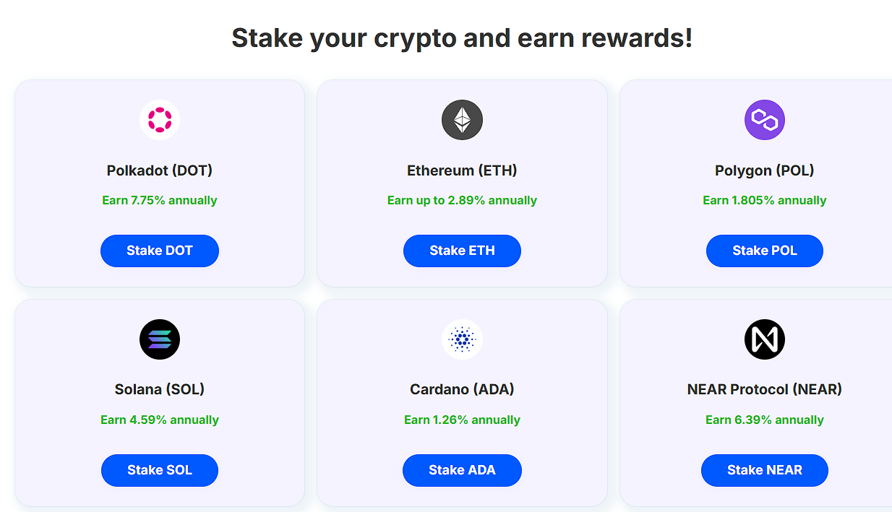Click the Polkadot pink dotted logo
This screenshot has width=892, height=512.
coord(160,120)
